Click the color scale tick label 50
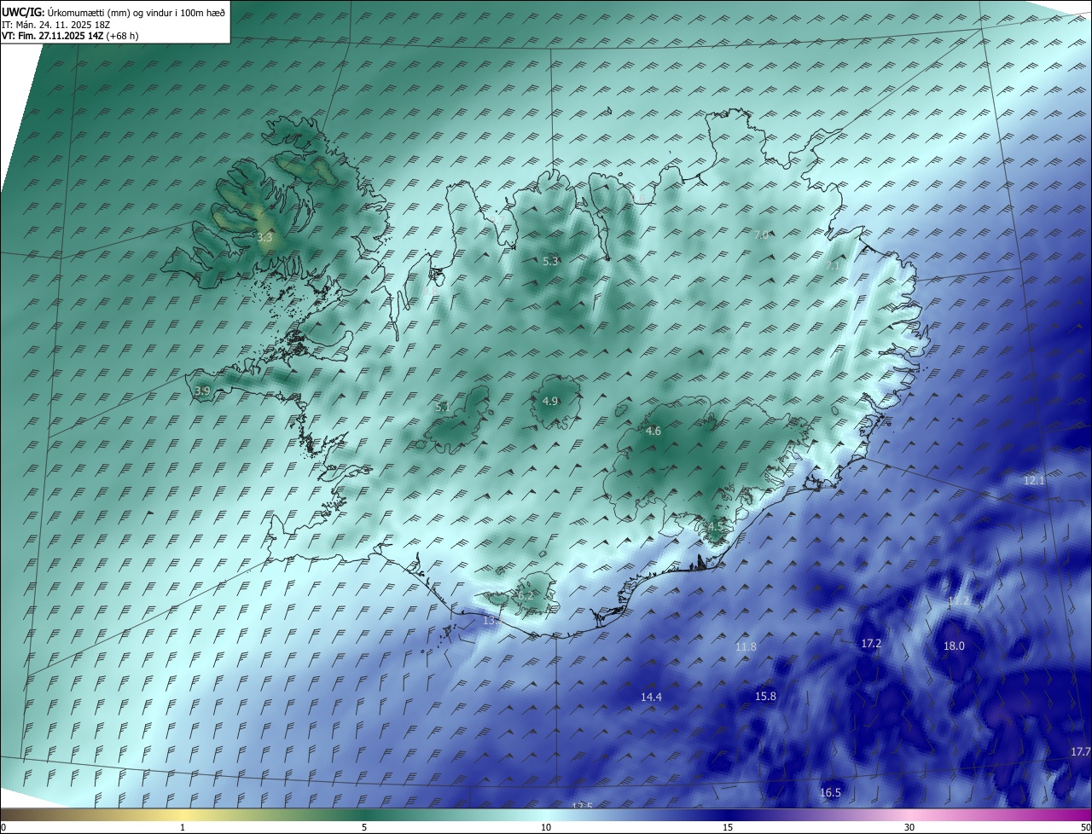 click(x=1085, y=828)
